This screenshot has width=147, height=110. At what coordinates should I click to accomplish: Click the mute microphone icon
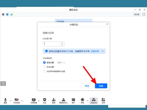click(x=5, y=100)
